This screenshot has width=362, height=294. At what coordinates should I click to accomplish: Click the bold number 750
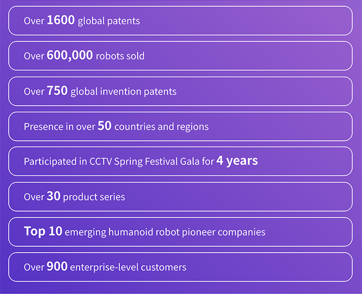point(57,91)
